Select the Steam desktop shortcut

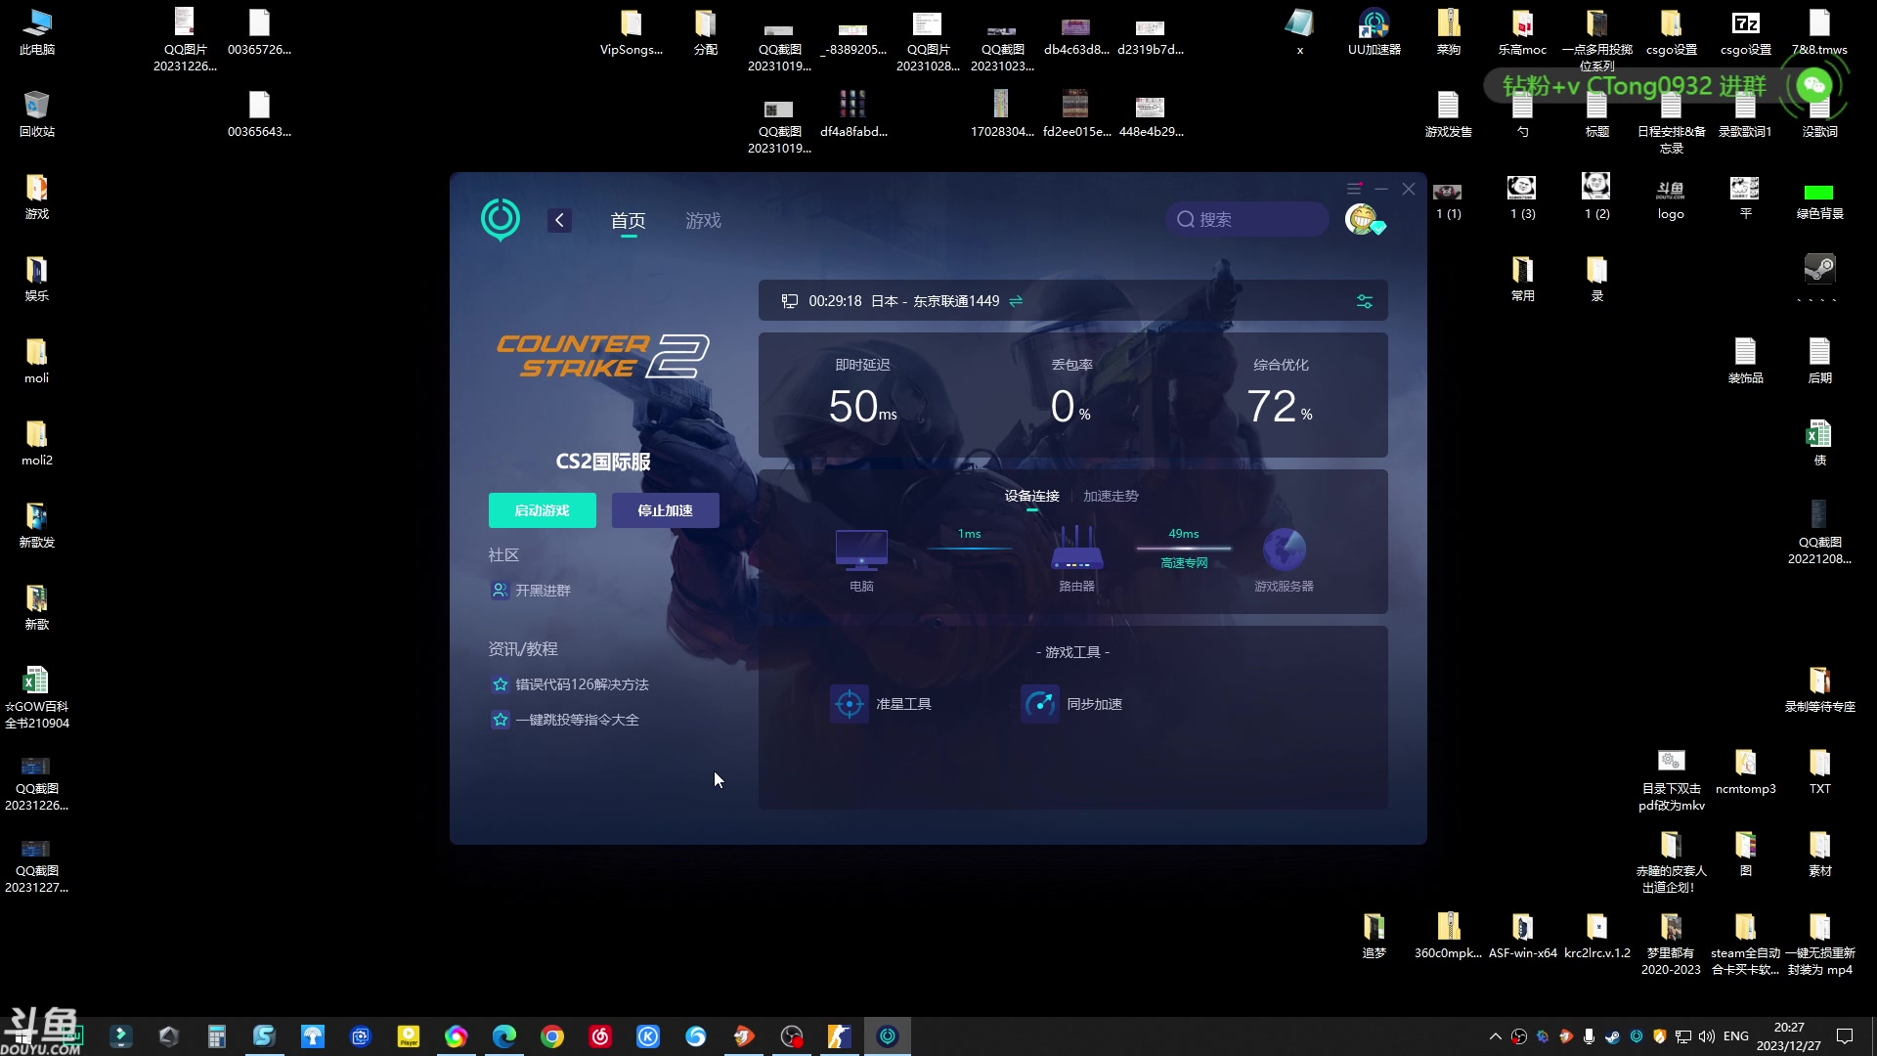[x=1819, y=279]
